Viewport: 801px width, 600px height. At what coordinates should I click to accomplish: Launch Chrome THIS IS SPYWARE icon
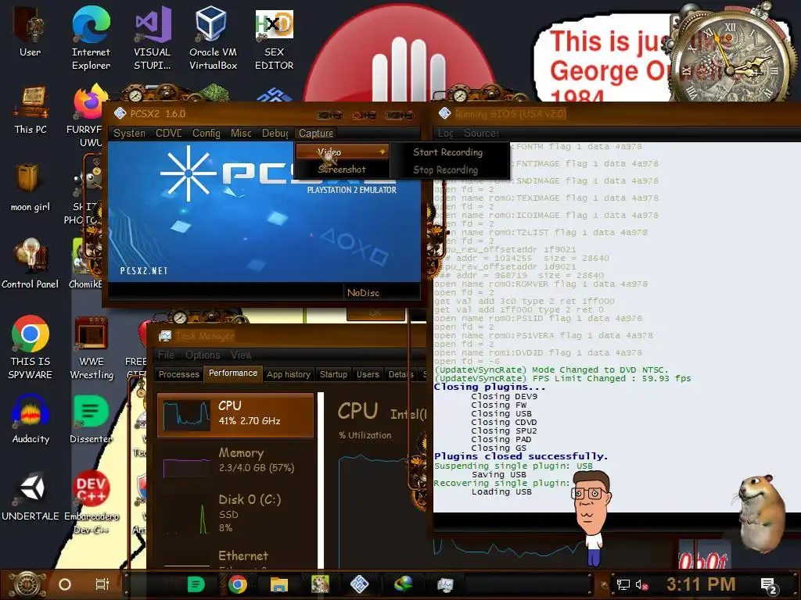pyautogui.click(x=31, y=347)
